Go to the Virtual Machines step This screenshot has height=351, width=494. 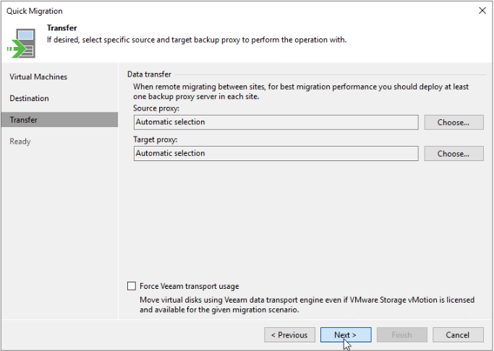38,77
